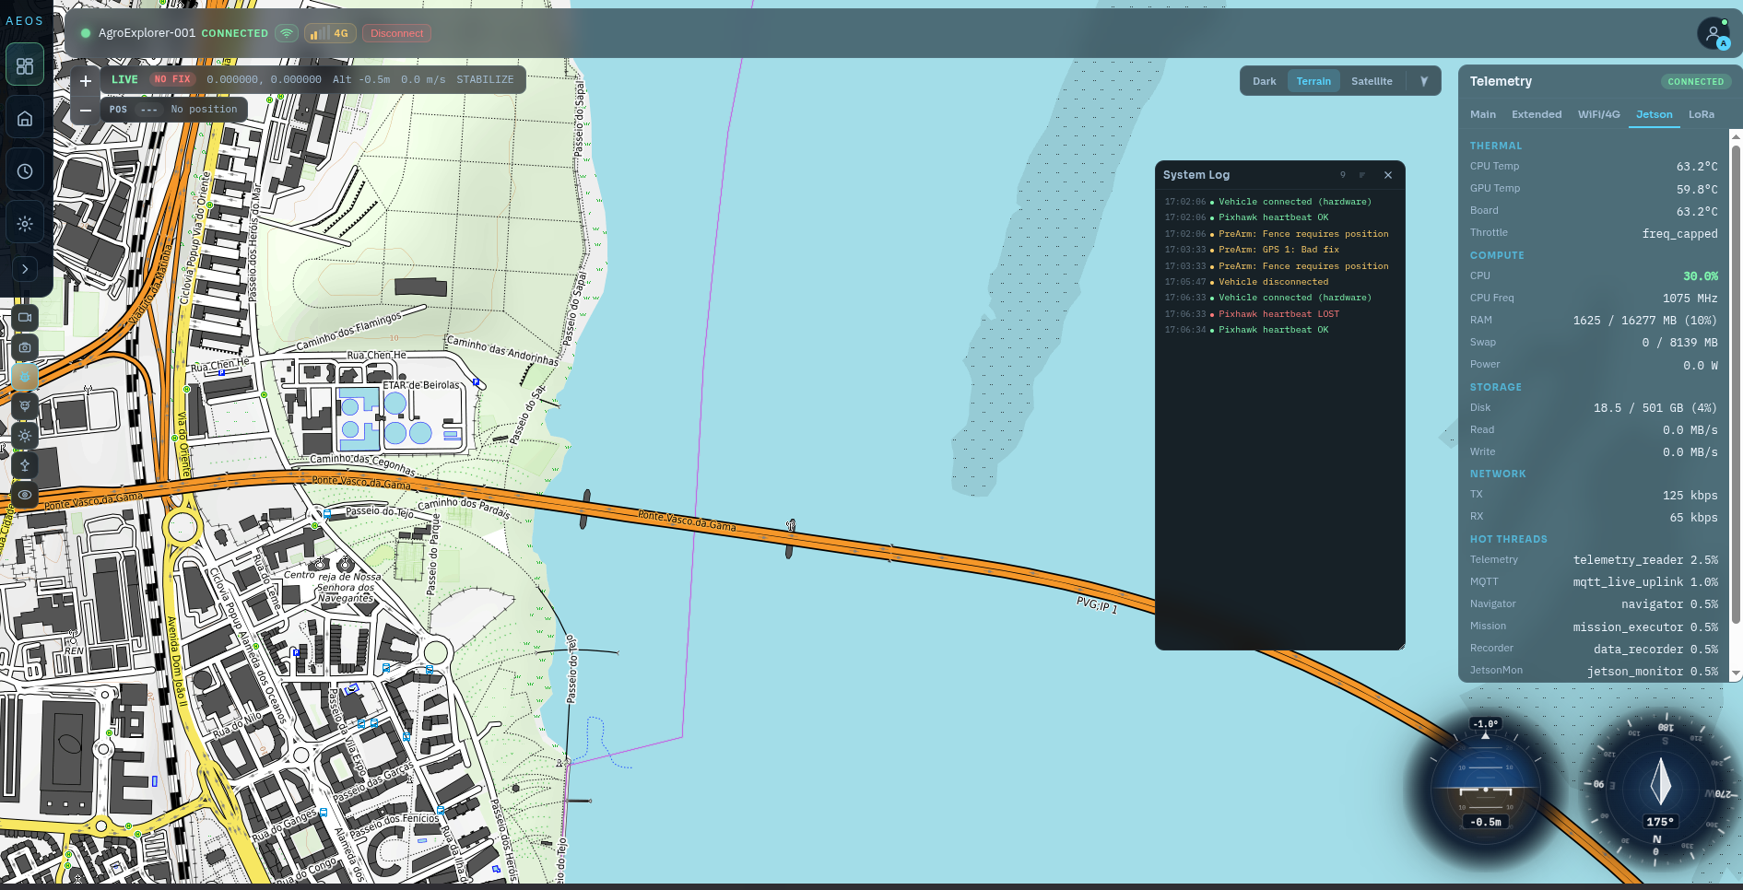This screenshot has width=1743, height=890.
Task: Open the user profile avatar menu
Action: pos(1714,33)
